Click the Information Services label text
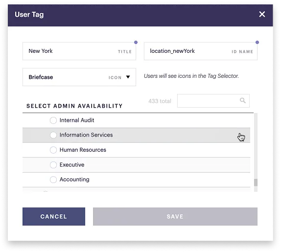The height and width of the screenshot is (252, 281). coord(86,135)
